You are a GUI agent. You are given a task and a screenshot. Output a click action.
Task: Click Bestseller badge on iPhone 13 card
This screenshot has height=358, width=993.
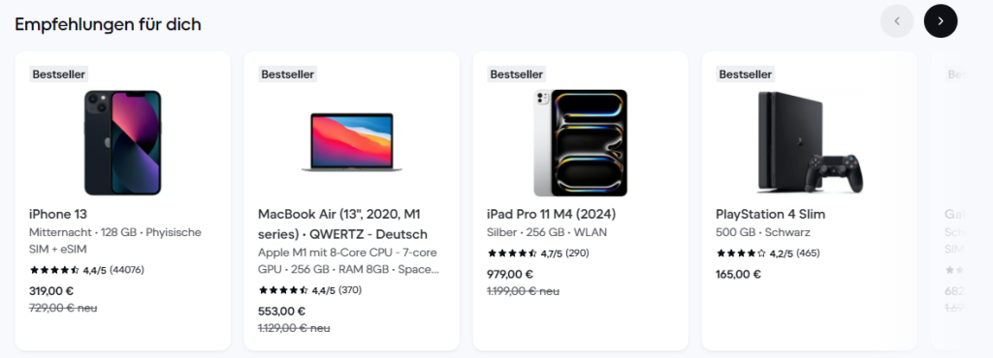pos(58,74)
